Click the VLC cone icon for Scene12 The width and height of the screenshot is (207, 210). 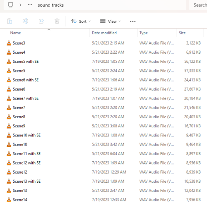9,172
